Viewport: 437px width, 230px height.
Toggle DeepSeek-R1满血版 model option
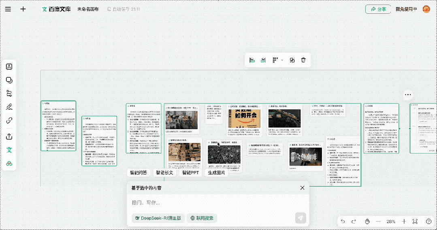coord(158,218)
